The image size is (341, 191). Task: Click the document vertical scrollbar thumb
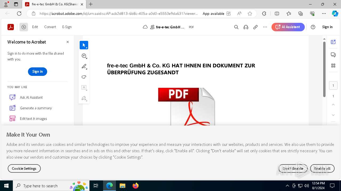[324, 69]
